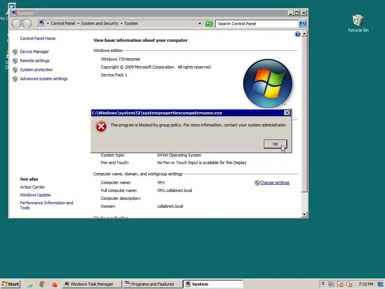The height and width of the screenshot is (289, 385).
Task: Minimize the System window
Action: tap(291, 13)
